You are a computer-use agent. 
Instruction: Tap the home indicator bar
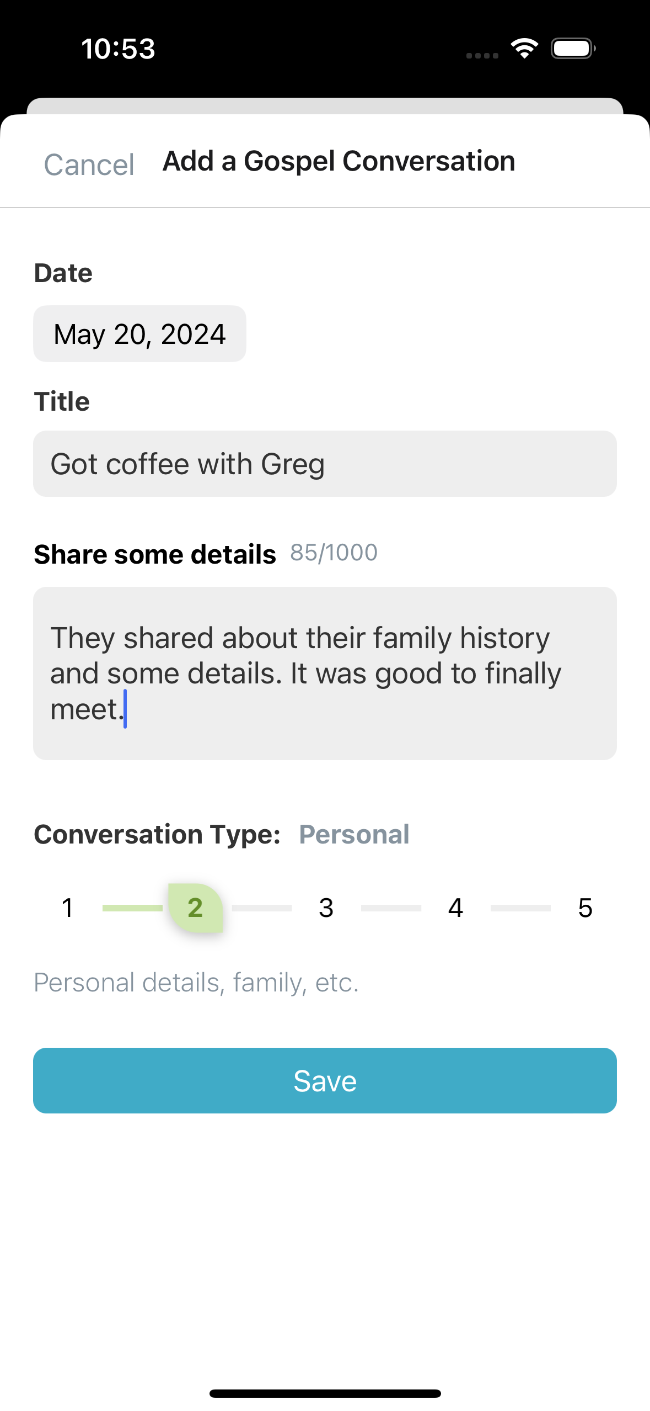tap(325, 1393)
